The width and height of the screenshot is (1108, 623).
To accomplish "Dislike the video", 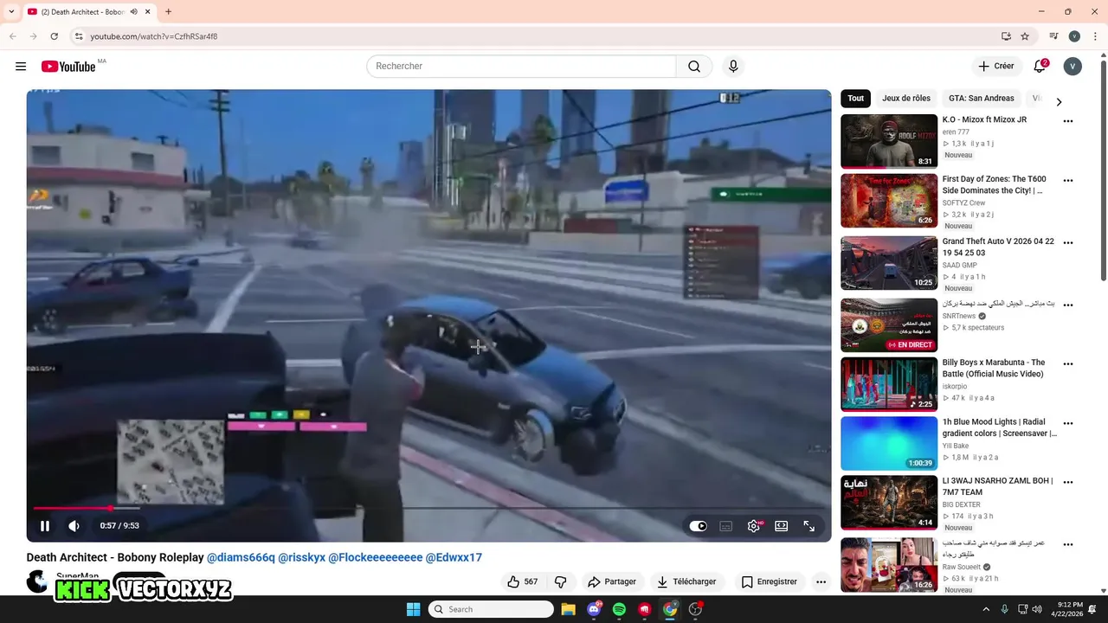I will coord(560,581).
